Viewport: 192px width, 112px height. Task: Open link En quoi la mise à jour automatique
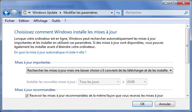[50, 52]
